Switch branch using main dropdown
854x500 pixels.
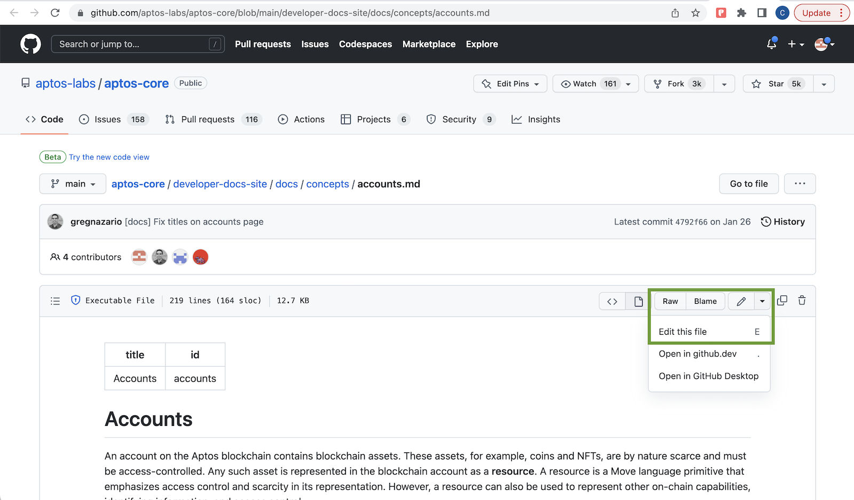pyautogui.click(x=73, y=184)
